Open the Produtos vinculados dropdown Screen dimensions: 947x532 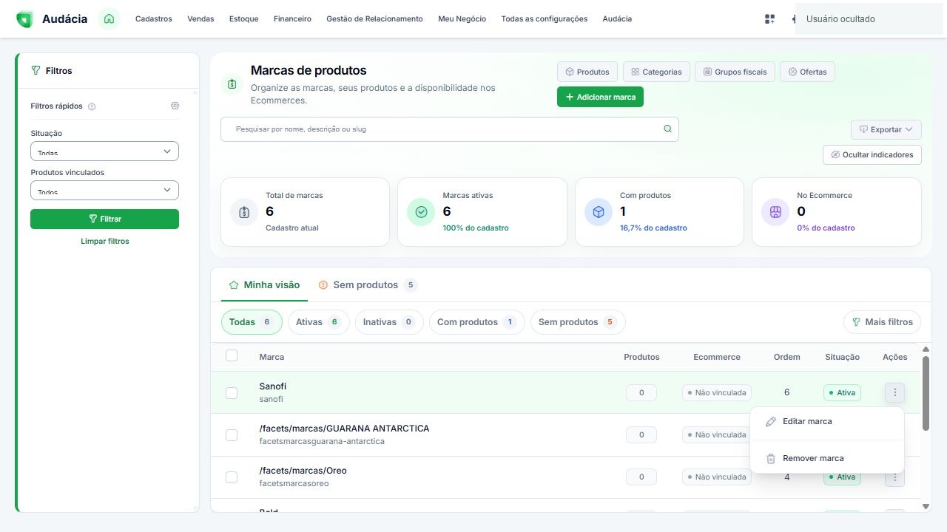pos(104,190)
